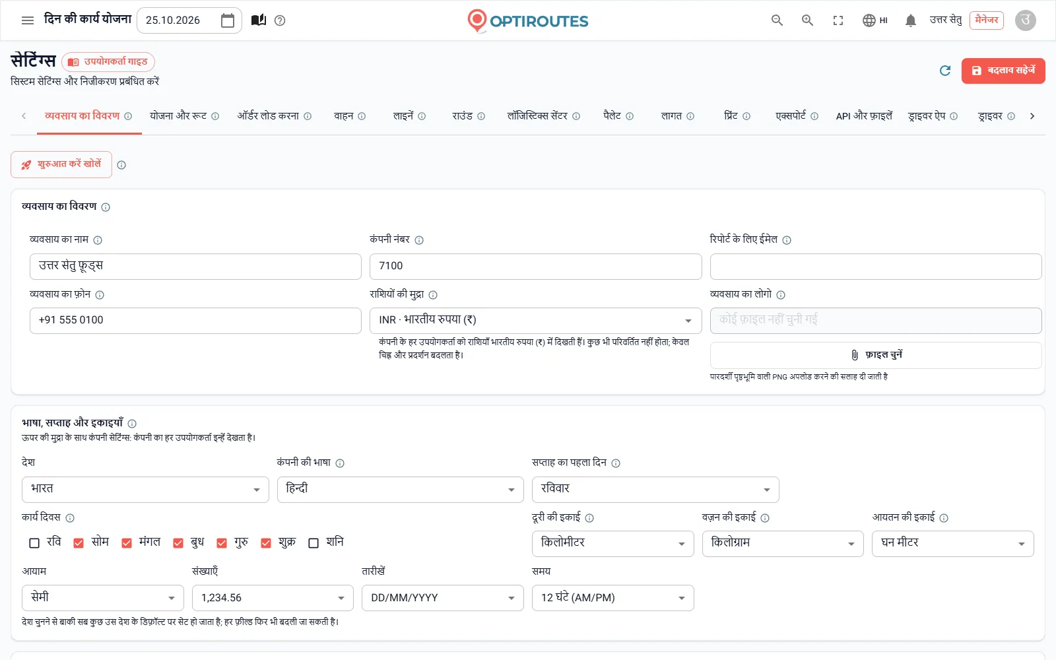
Task: Click व्यवसाय का फ़ोन input field
Action: coord(195,320)
